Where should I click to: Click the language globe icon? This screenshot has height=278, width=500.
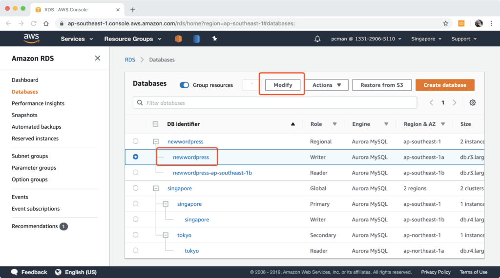[x=58, y=272]
